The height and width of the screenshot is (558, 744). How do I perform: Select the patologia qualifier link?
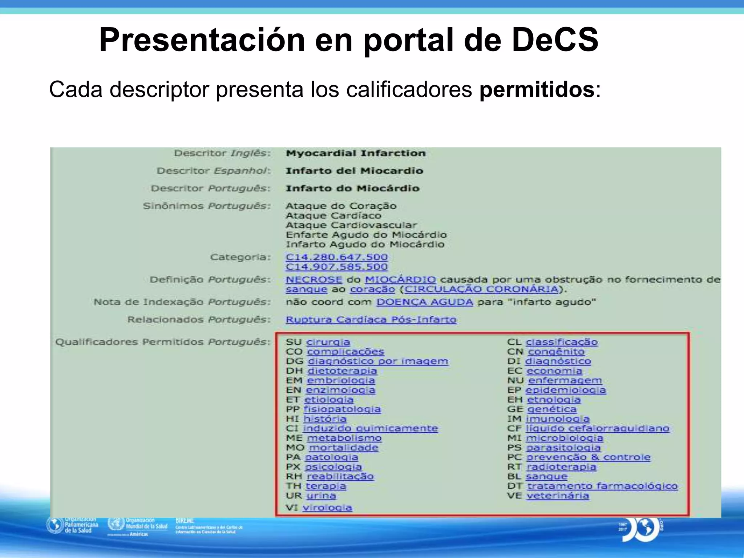pyautogui.click(x=331, y=457)
